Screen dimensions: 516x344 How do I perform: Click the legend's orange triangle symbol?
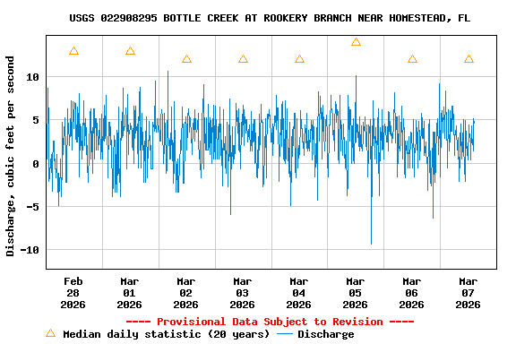coord(51,333)
